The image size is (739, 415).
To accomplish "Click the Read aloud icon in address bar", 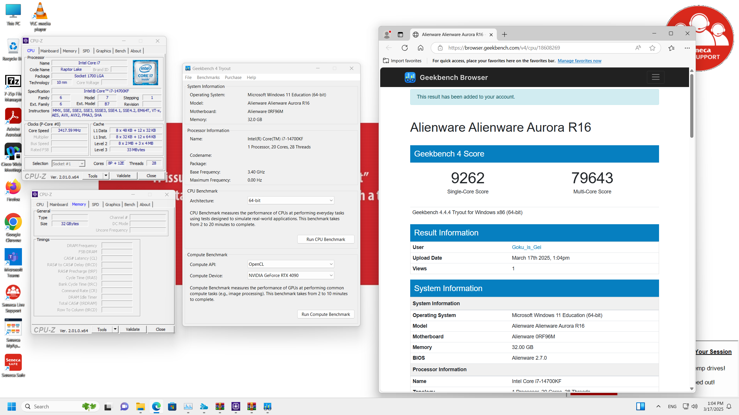I will point(638,48).
